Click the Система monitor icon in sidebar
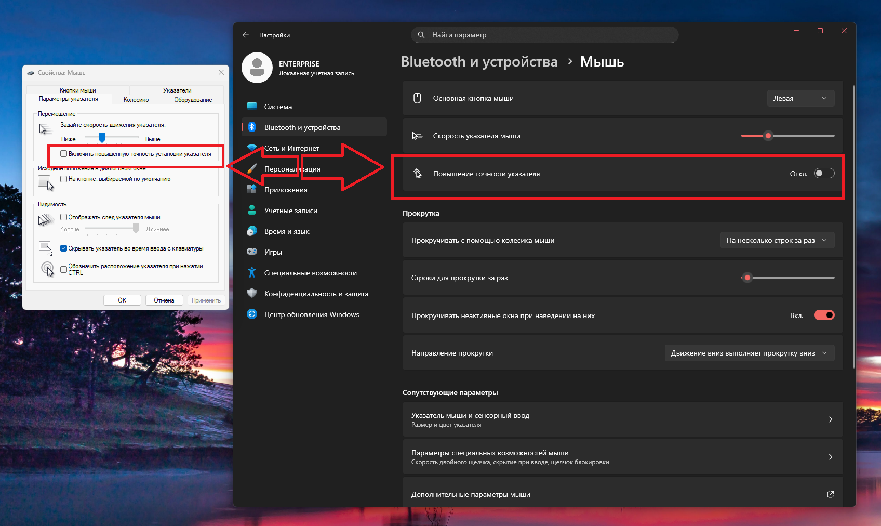This screenshot has height=526, width=881. 252,107
